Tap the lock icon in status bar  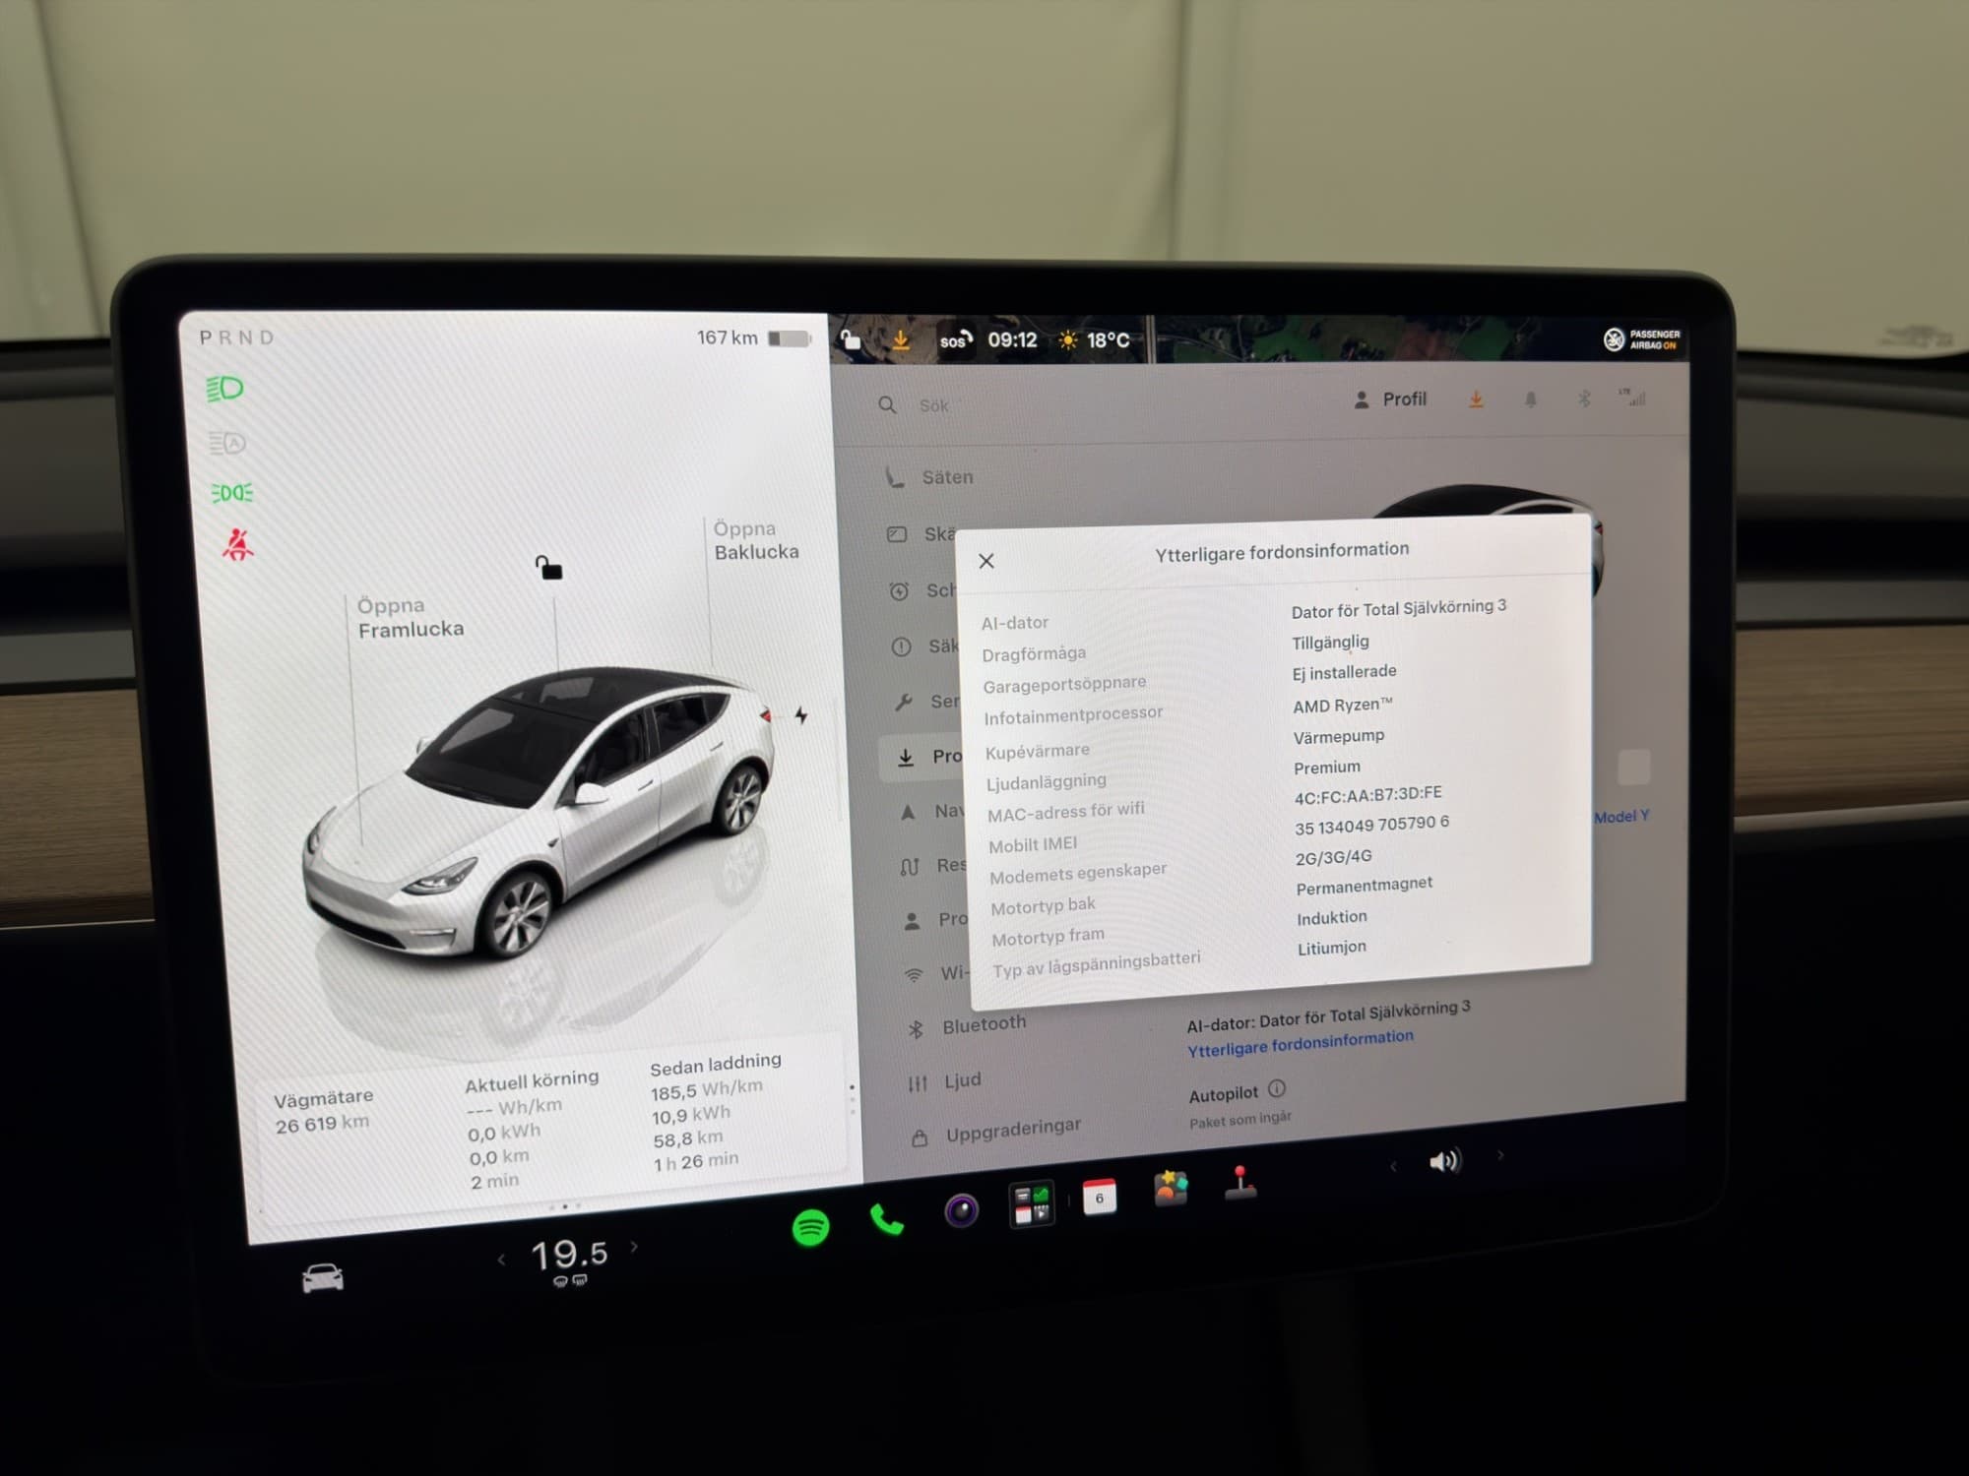click(851, 340)
